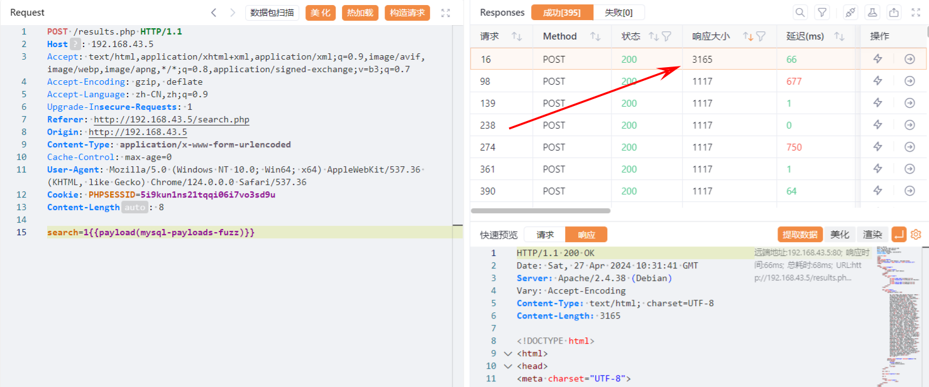The image size is (929, 387).
Task: Open the filter funnel in Responses header
Action: 822,13
